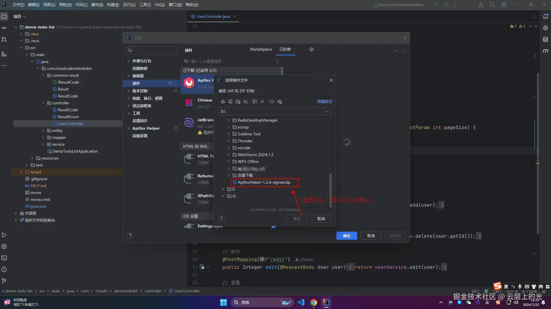Click 取消 in plugin file chooser

pos(321,219)
